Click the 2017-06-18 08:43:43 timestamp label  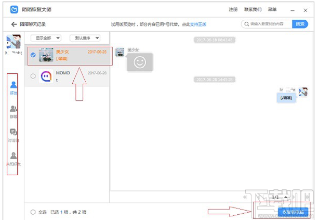[215, 40]
